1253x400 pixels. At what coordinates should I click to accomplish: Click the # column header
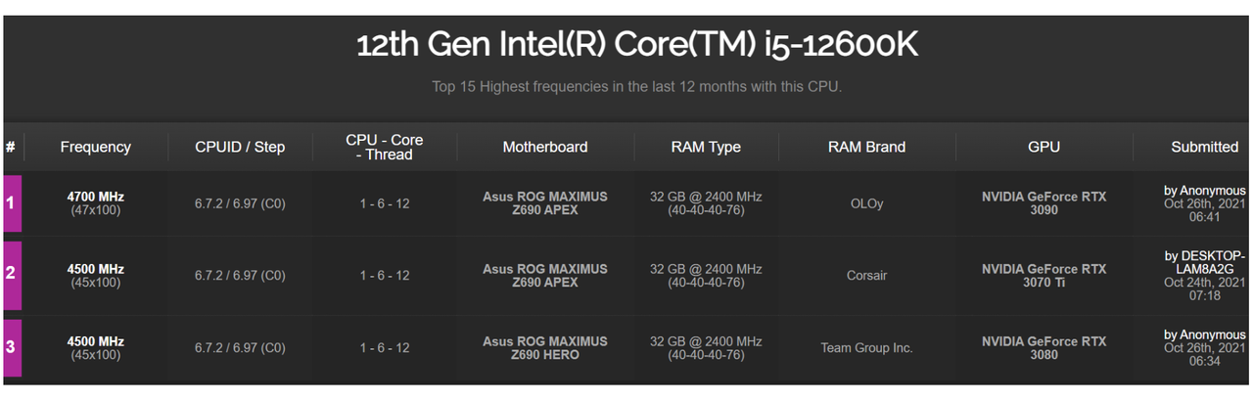click(10, 147)
